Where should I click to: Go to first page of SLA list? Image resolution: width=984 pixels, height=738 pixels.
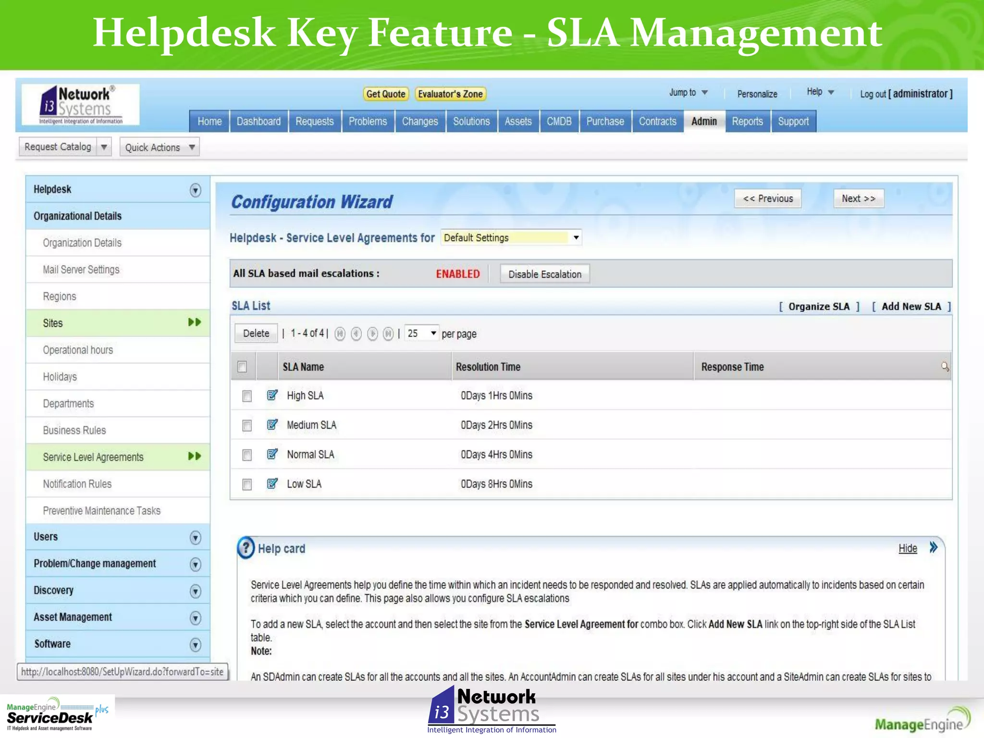point(340,333)
